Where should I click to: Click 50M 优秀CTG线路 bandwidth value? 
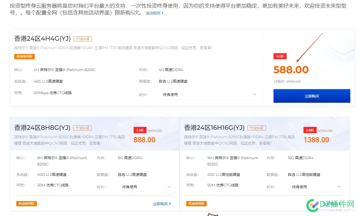click(223, 185)
